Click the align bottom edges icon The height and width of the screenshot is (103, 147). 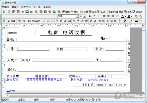point(111,21)
